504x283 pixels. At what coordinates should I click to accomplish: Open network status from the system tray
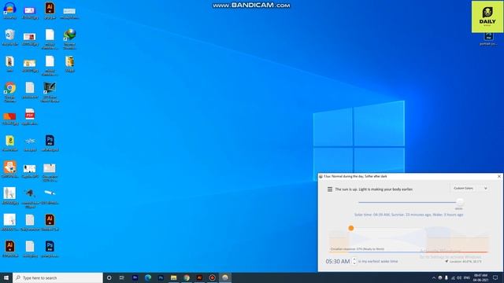tap(453, 277)
